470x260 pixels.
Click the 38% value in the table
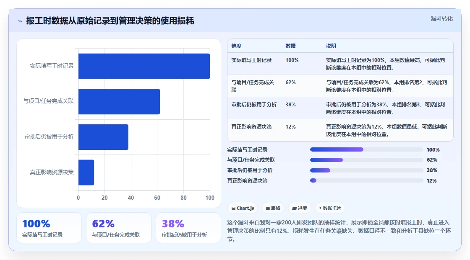pyautogui.click(x=290, y=104)
